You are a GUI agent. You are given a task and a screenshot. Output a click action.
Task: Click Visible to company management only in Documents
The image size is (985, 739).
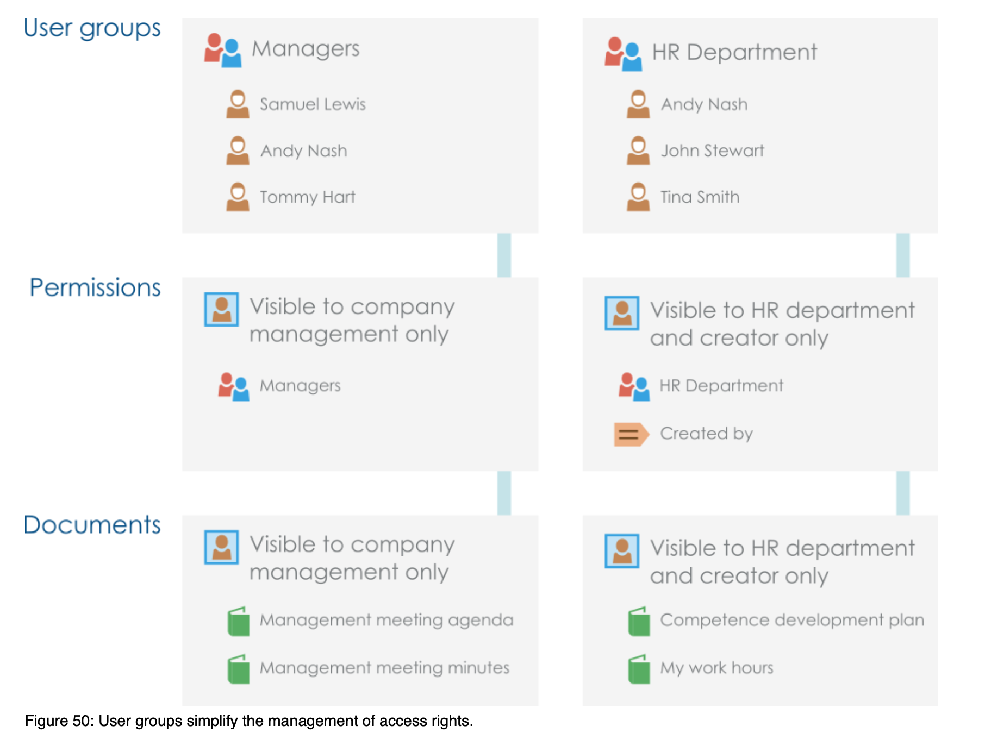(351, 558)
